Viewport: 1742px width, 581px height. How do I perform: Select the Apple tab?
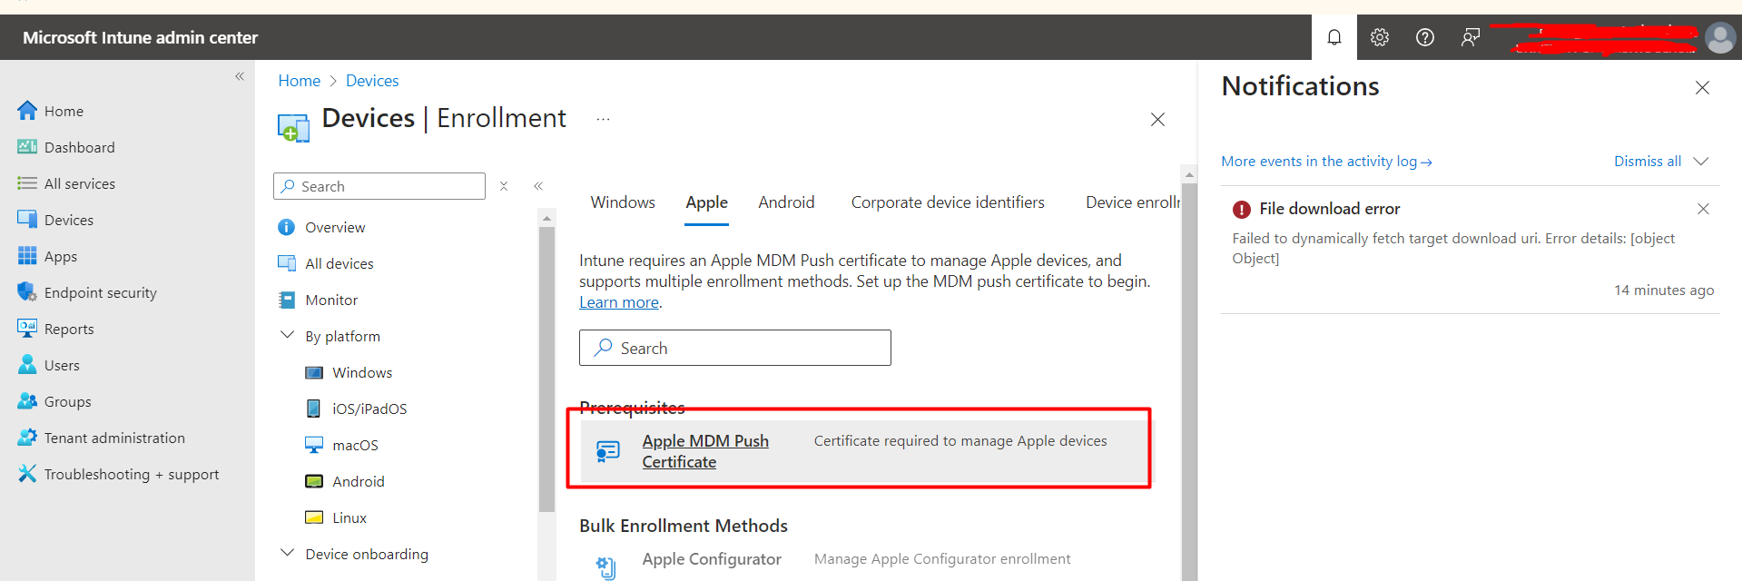[x=706, y=202]
